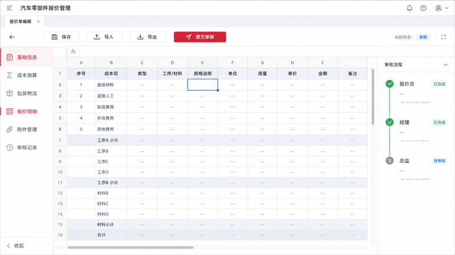Click the select-all corner cell

pyautogui.click(x=60, y=63)
